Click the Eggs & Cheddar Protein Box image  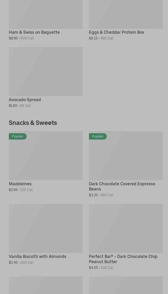point(126,14)
